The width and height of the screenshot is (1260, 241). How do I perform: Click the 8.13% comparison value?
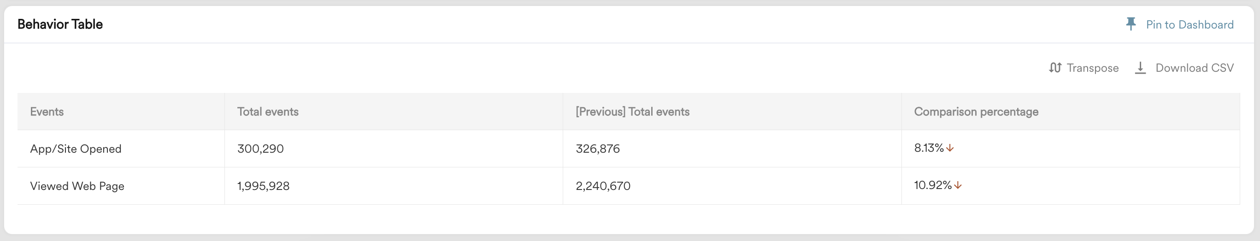(x=928, y=148)
